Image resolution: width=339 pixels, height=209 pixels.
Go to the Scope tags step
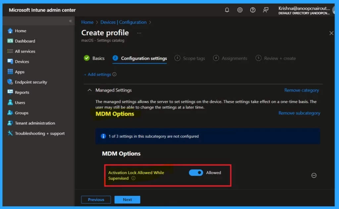(190, 58)
